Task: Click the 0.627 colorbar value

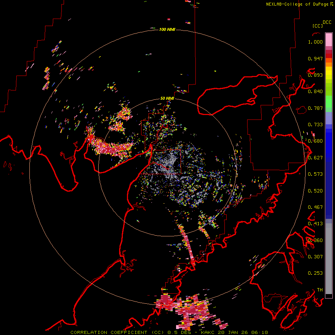Action: [x=315, y=158]
